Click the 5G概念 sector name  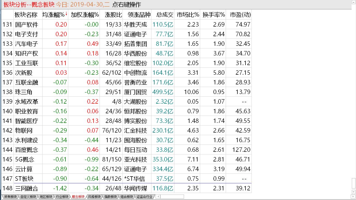pos(25,159)
